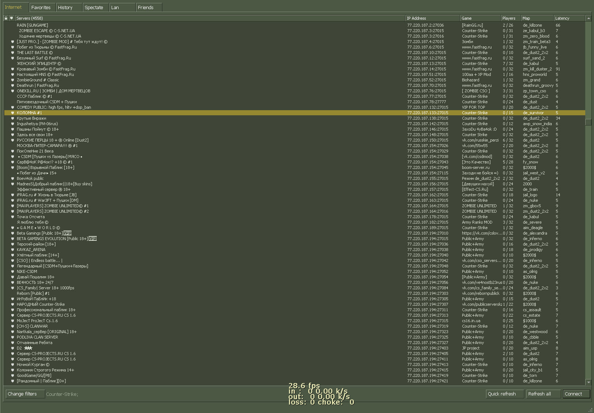The height and width of the screenshot is (413, 594).
Task: Sort servers by Map column header
Action: tap(537, 18)
